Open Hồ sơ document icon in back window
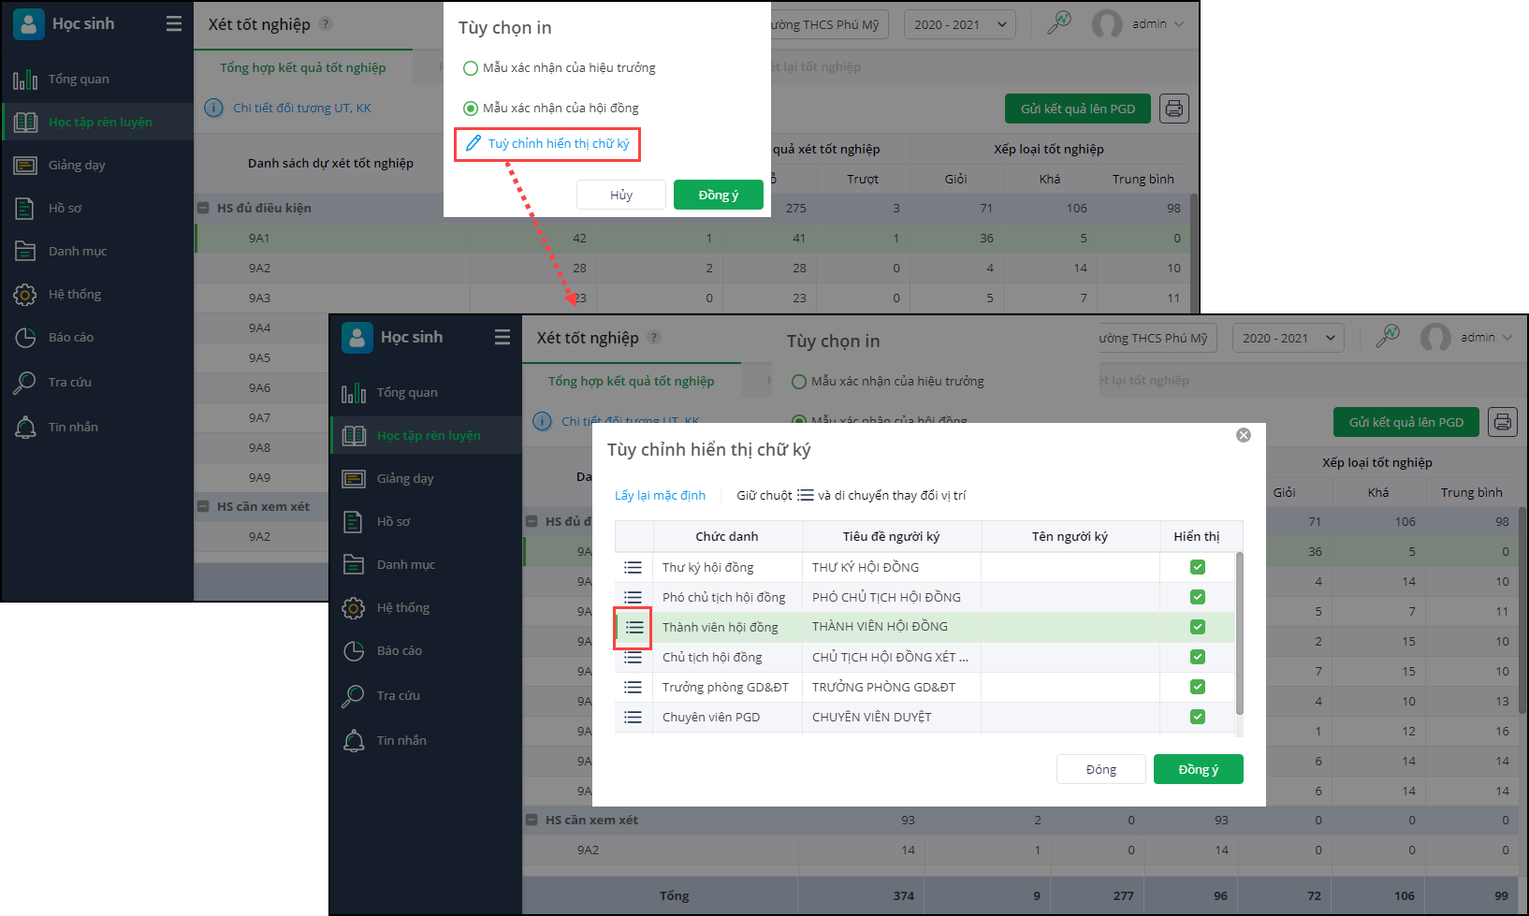The width and height of the screenshot is (1529, 916). click(25, 209)
